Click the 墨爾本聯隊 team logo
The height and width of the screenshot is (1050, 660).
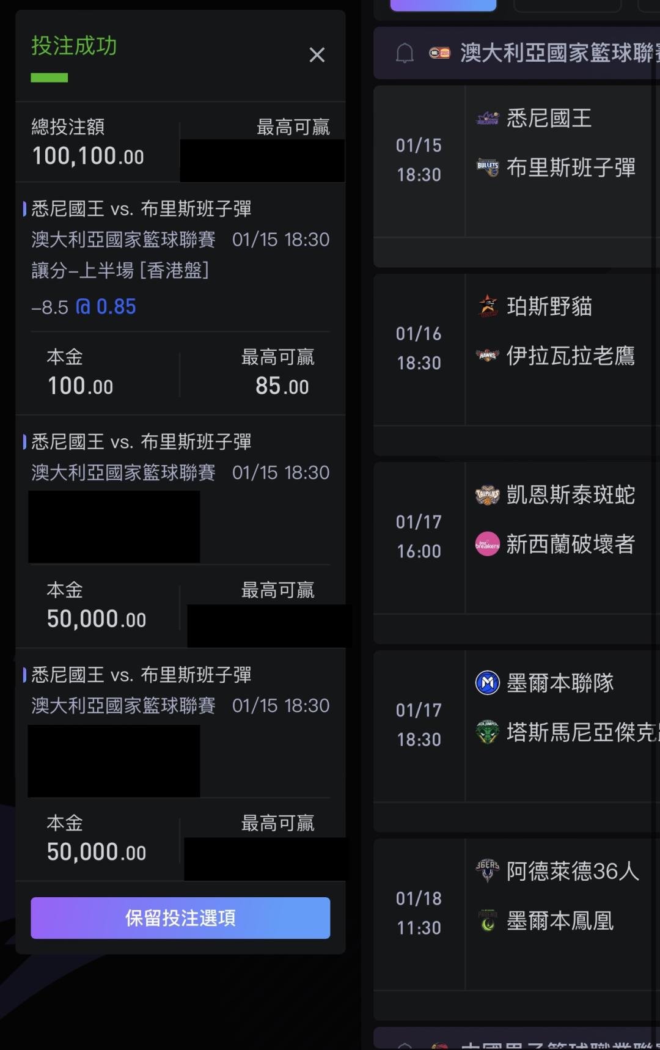pos(487,683)
